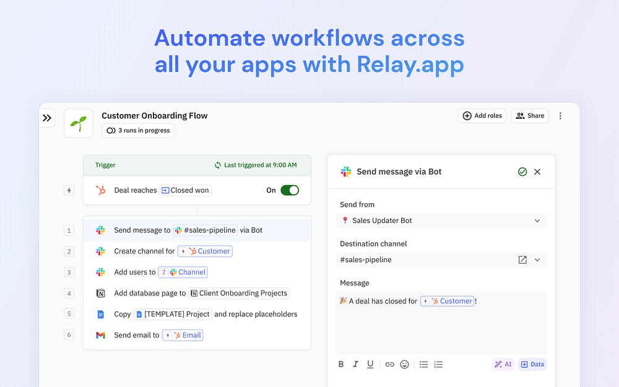Click the Data insert button
Viewport: 619px width, 387px height.
click(532, 365)
